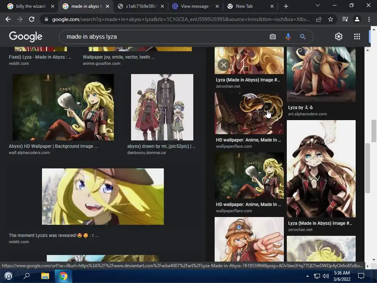377x283 pixels.
Task: Open volume control tray icon
Action: [x=325, y=276]
